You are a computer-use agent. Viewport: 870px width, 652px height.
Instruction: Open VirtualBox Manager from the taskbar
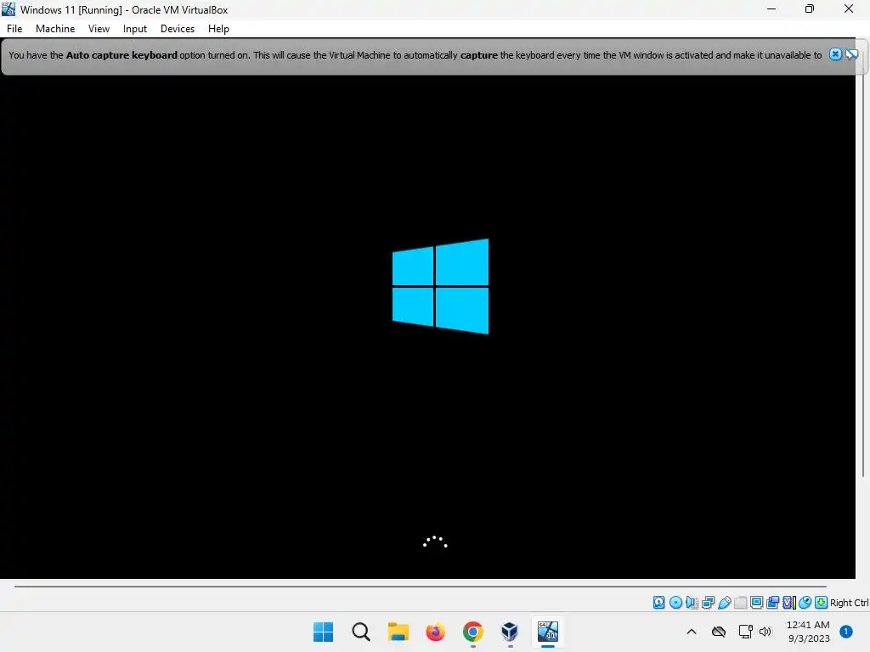510,632
